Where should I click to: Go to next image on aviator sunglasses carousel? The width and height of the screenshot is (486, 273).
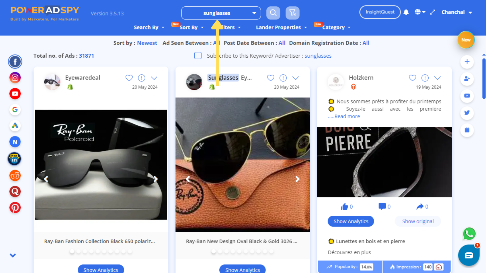(x=297, y=179)
